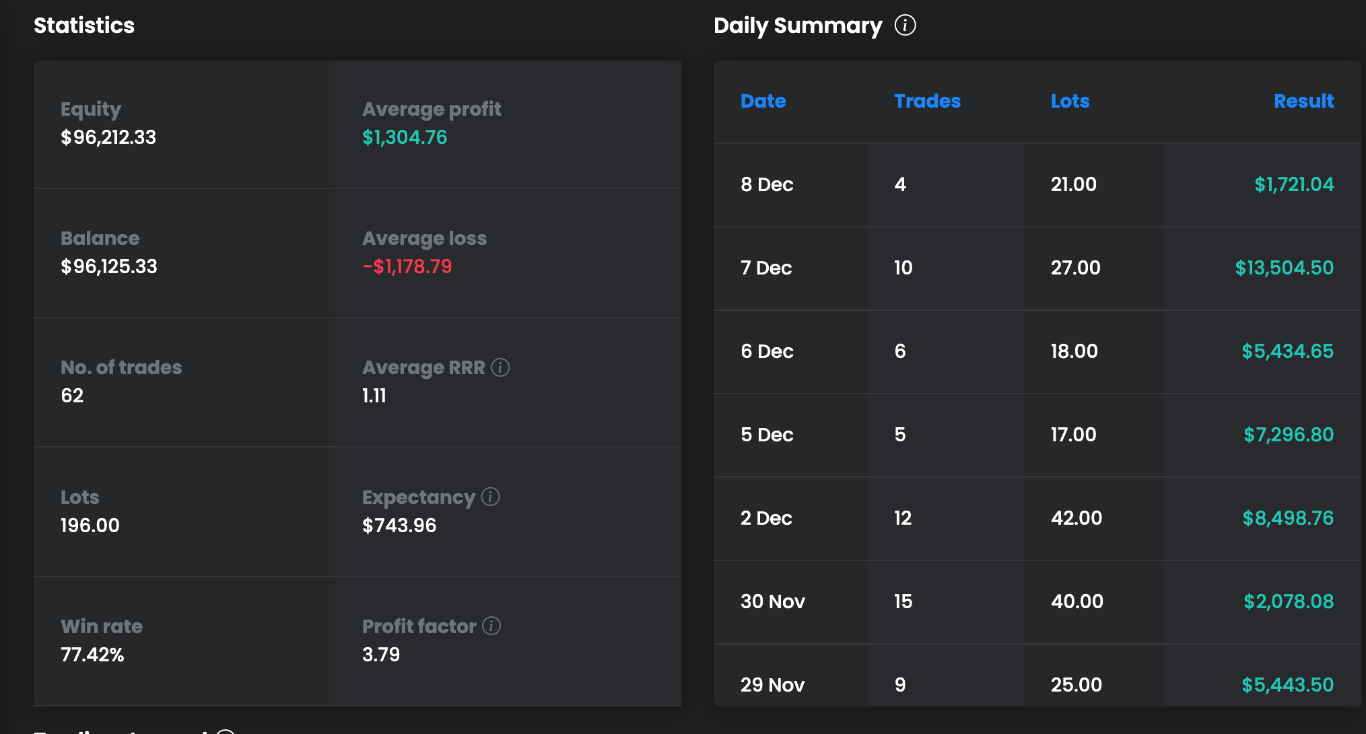Viewport: 1366px width, 734px height.
Task: Click the $13,504.50 result value
Action: pyautogui.click(x=1284, y=268)
